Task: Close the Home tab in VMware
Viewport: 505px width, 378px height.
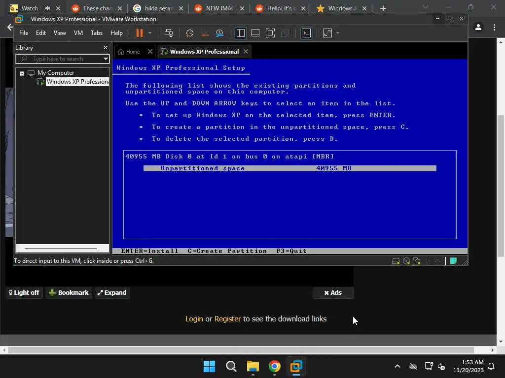Action: pyautogui.click(x=150, y=51)
